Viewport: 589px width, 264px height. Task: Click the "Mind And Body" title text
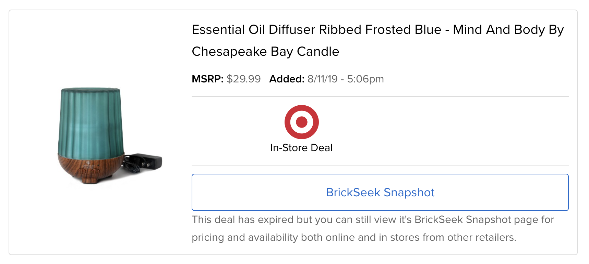click(498, 30)
